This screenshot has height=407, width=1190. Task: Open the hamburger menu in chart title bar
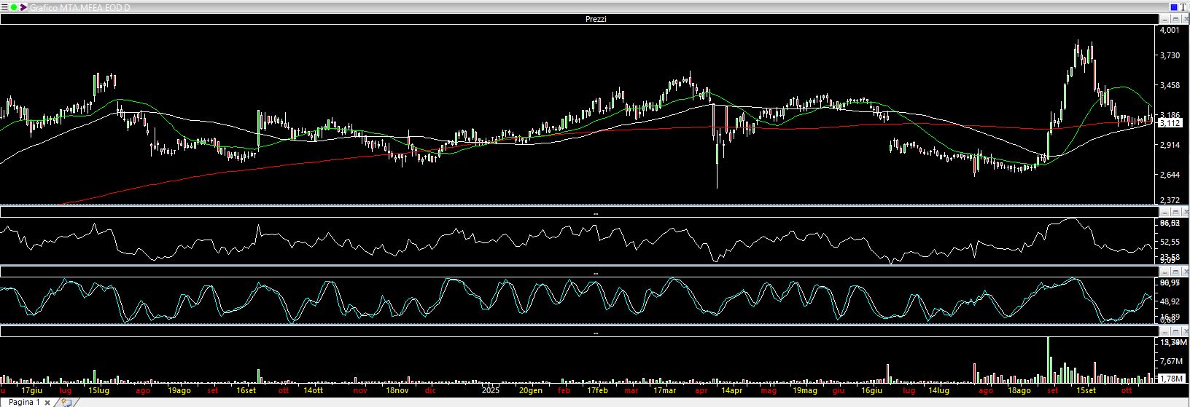point(4,7)
